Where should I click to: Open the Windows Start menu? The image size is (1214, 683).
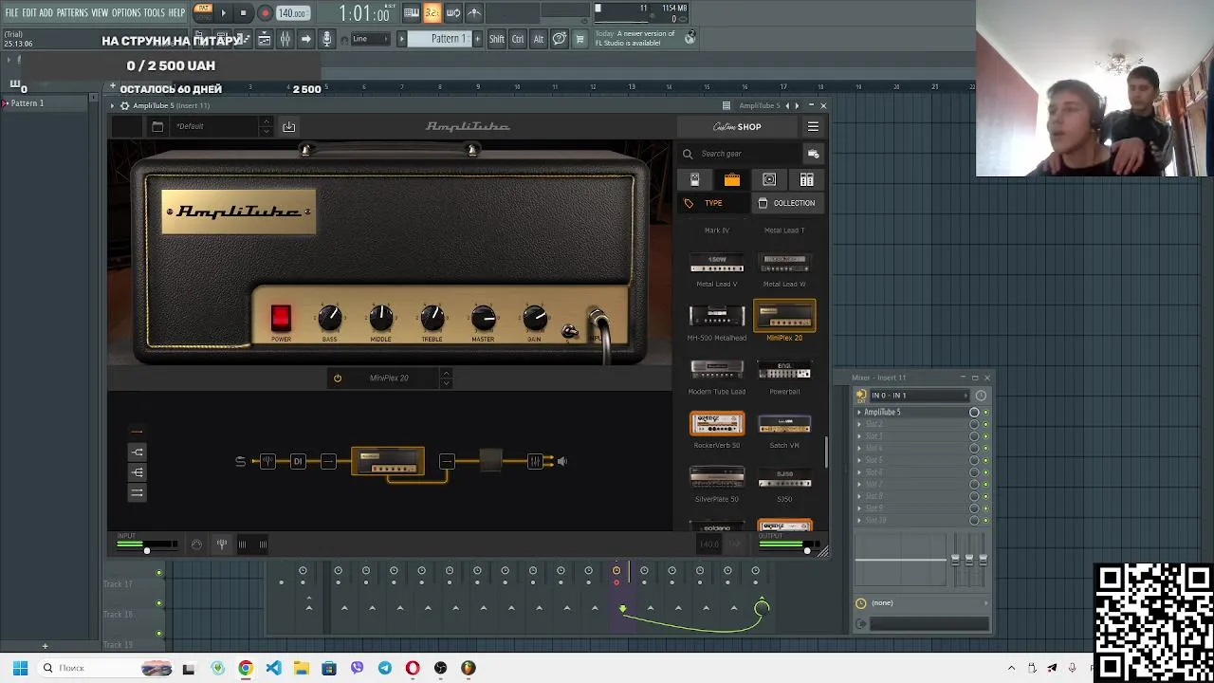pos(20,668)
